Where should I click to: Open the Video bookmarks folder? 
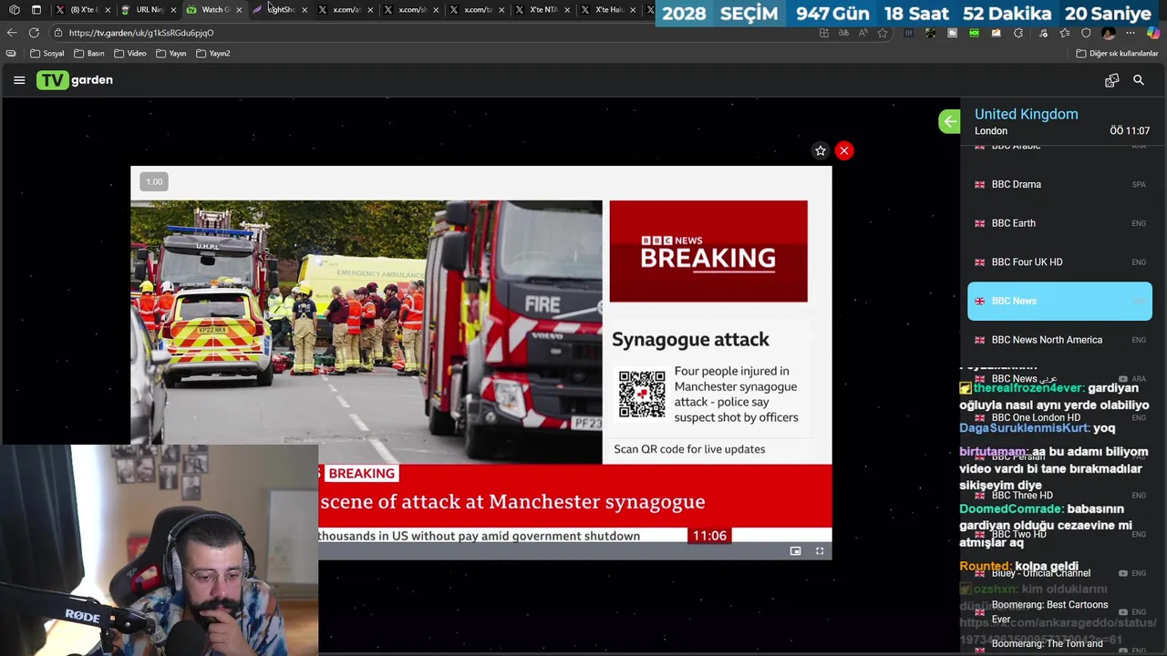(x=129, y=54)
